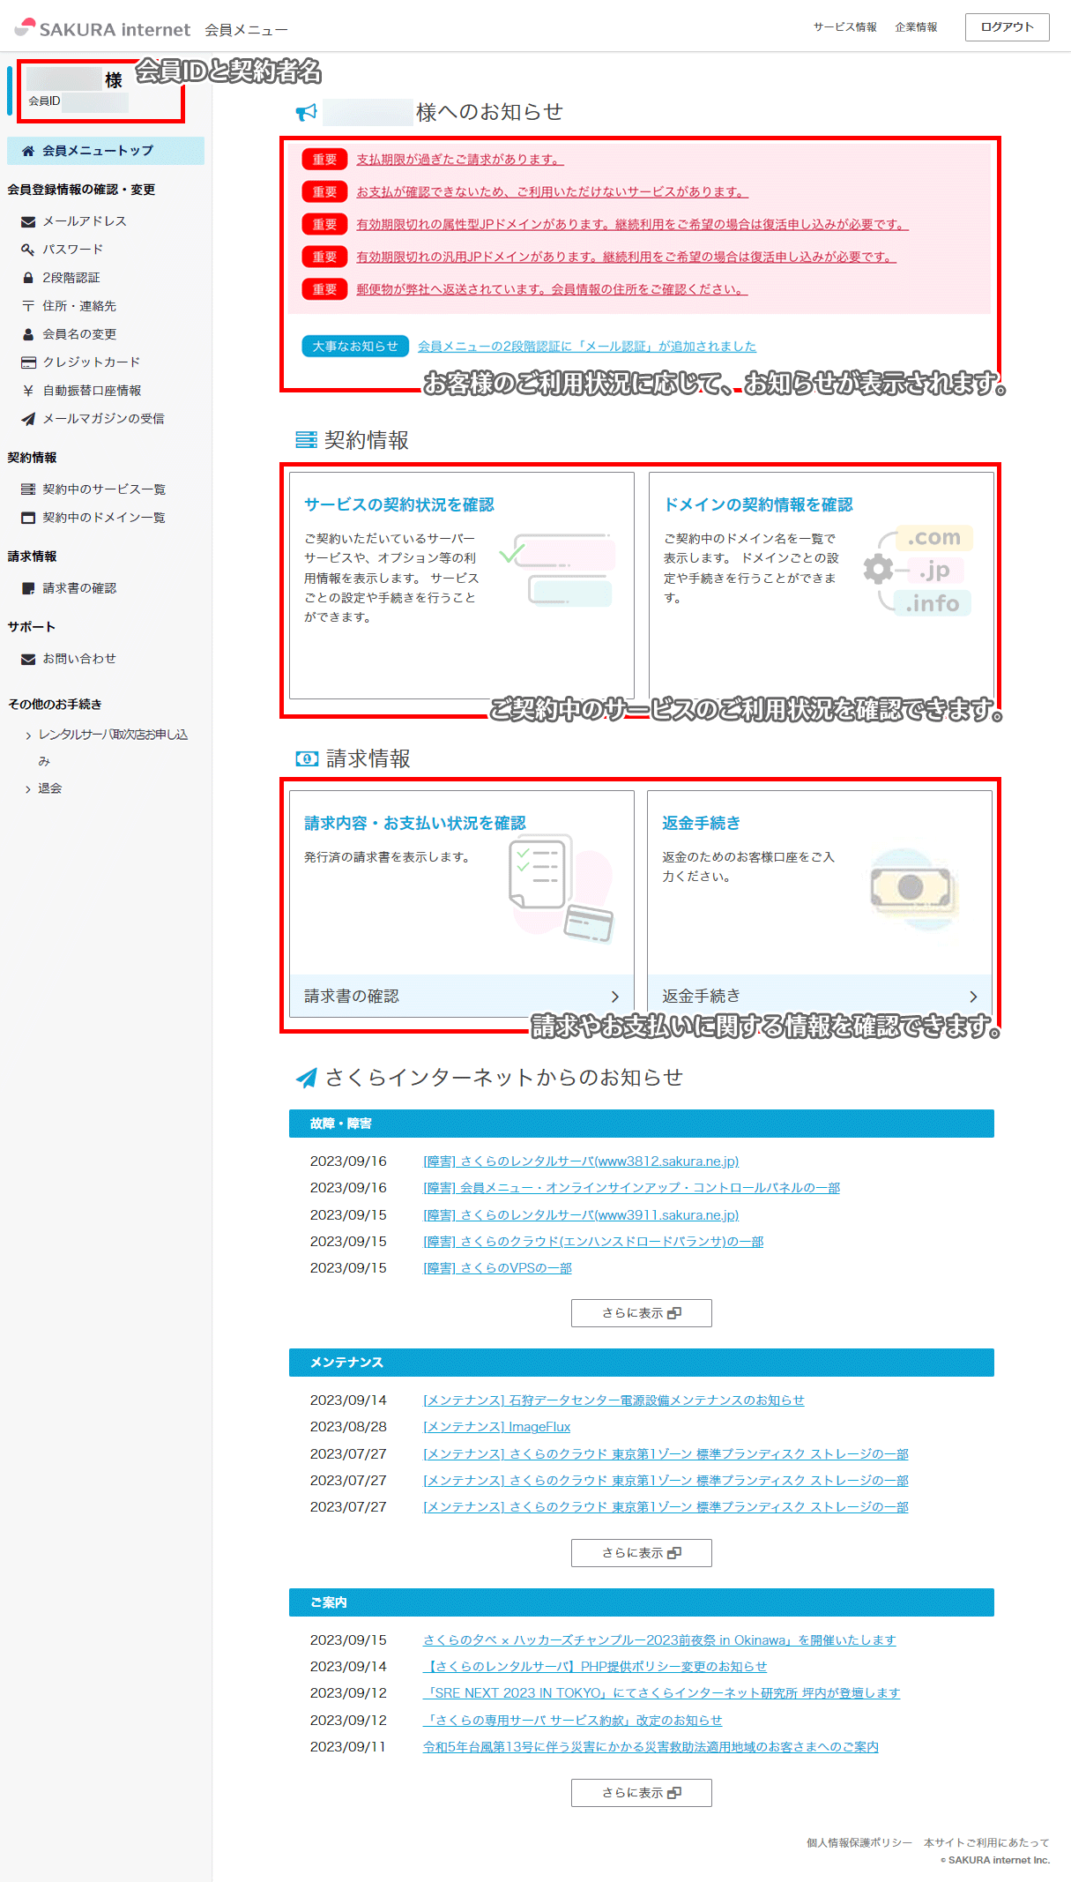Image resolution: width=1071 pixels, height=1882 pixels.
Task: Click the billing icon beside 請求情報 heading
Action: click(x=307, y=759)
